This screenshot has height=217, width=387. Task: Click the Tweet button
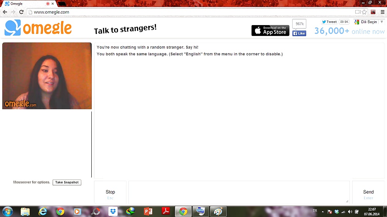pyautogui.click(x=329, y=22)
